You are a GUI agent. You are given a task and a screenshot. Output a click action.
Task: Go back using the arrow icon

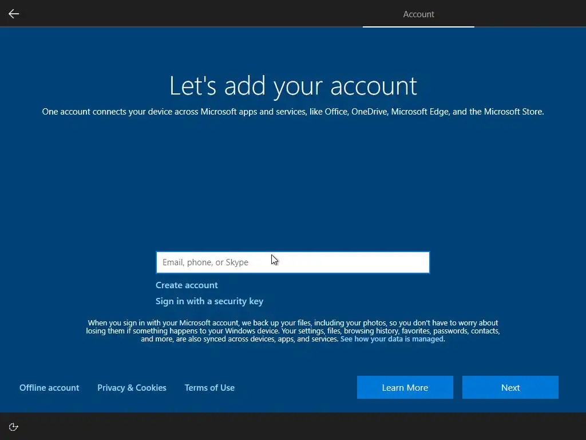pyautogui.click(x=14, y=14)
